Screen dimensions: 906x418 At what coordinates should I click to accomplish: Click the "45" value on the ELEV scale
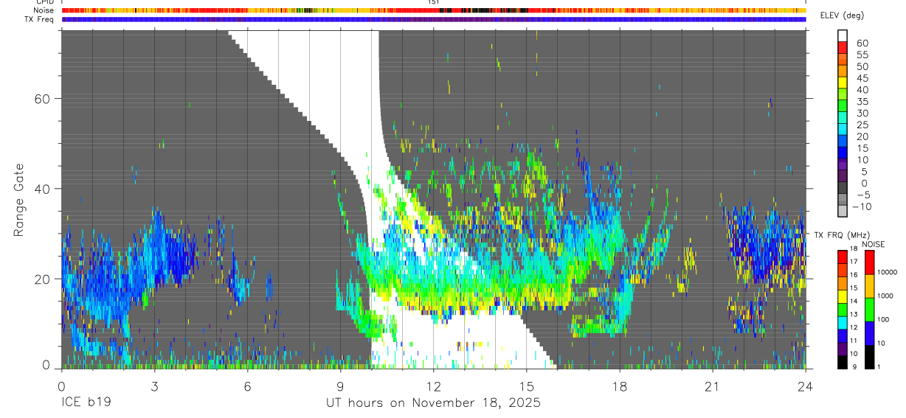(x=862, y=78)
